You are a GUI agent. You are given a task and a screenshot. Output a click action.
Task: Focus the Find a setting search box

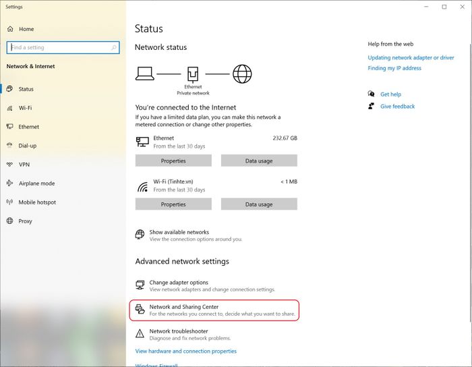click(63, 48)
